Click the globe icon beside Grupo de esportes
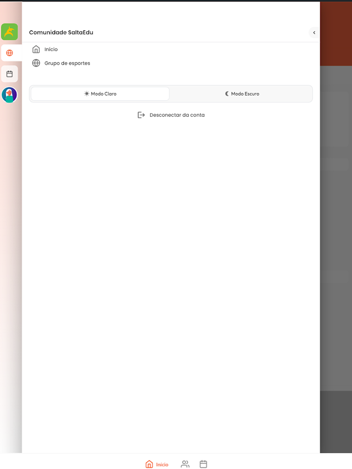Image resolution: width=352 pixels, height=469 pixels. [36, 63]
